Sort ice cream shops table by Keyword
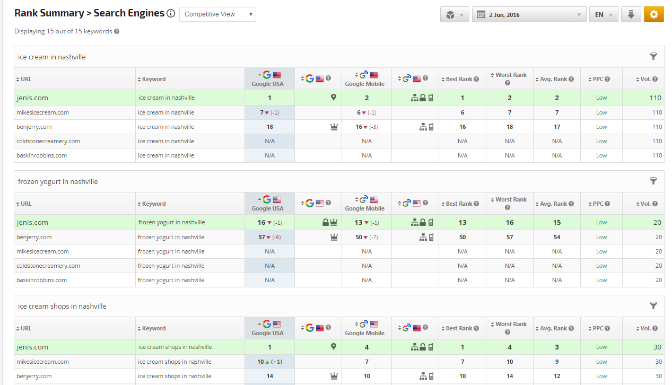Image resolution: width=672 pixels, height=385 pixels. coord(153,328)
